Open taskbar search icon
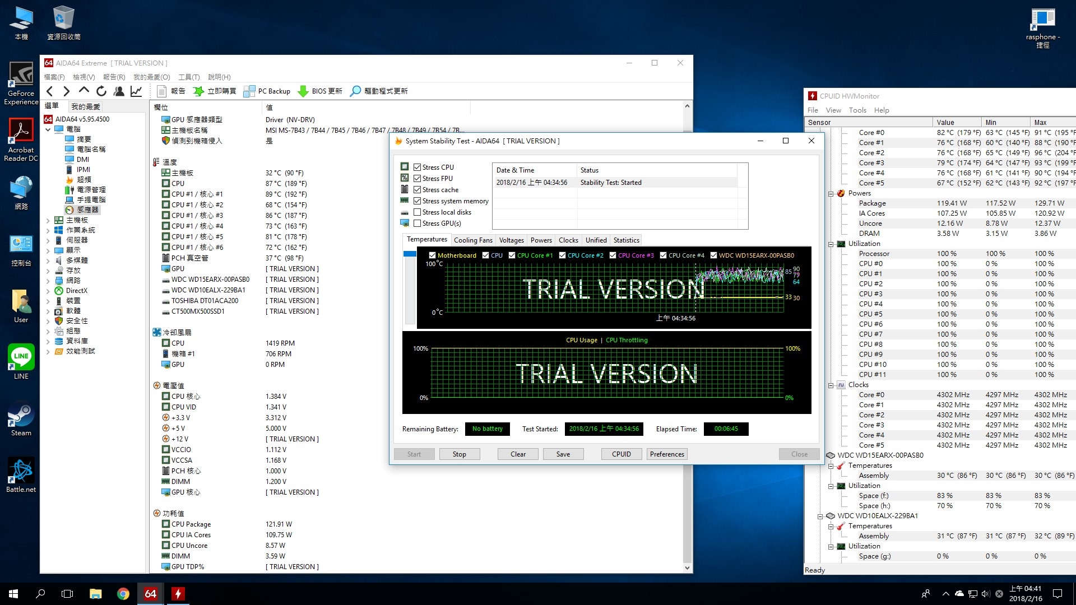This screenshot has width=1076, height=605. pos(40,594)
